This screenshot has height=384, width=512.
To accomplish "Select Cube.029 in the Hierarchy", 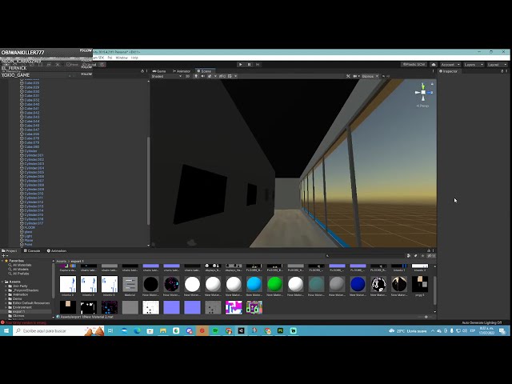I will (x=32, y=87).
